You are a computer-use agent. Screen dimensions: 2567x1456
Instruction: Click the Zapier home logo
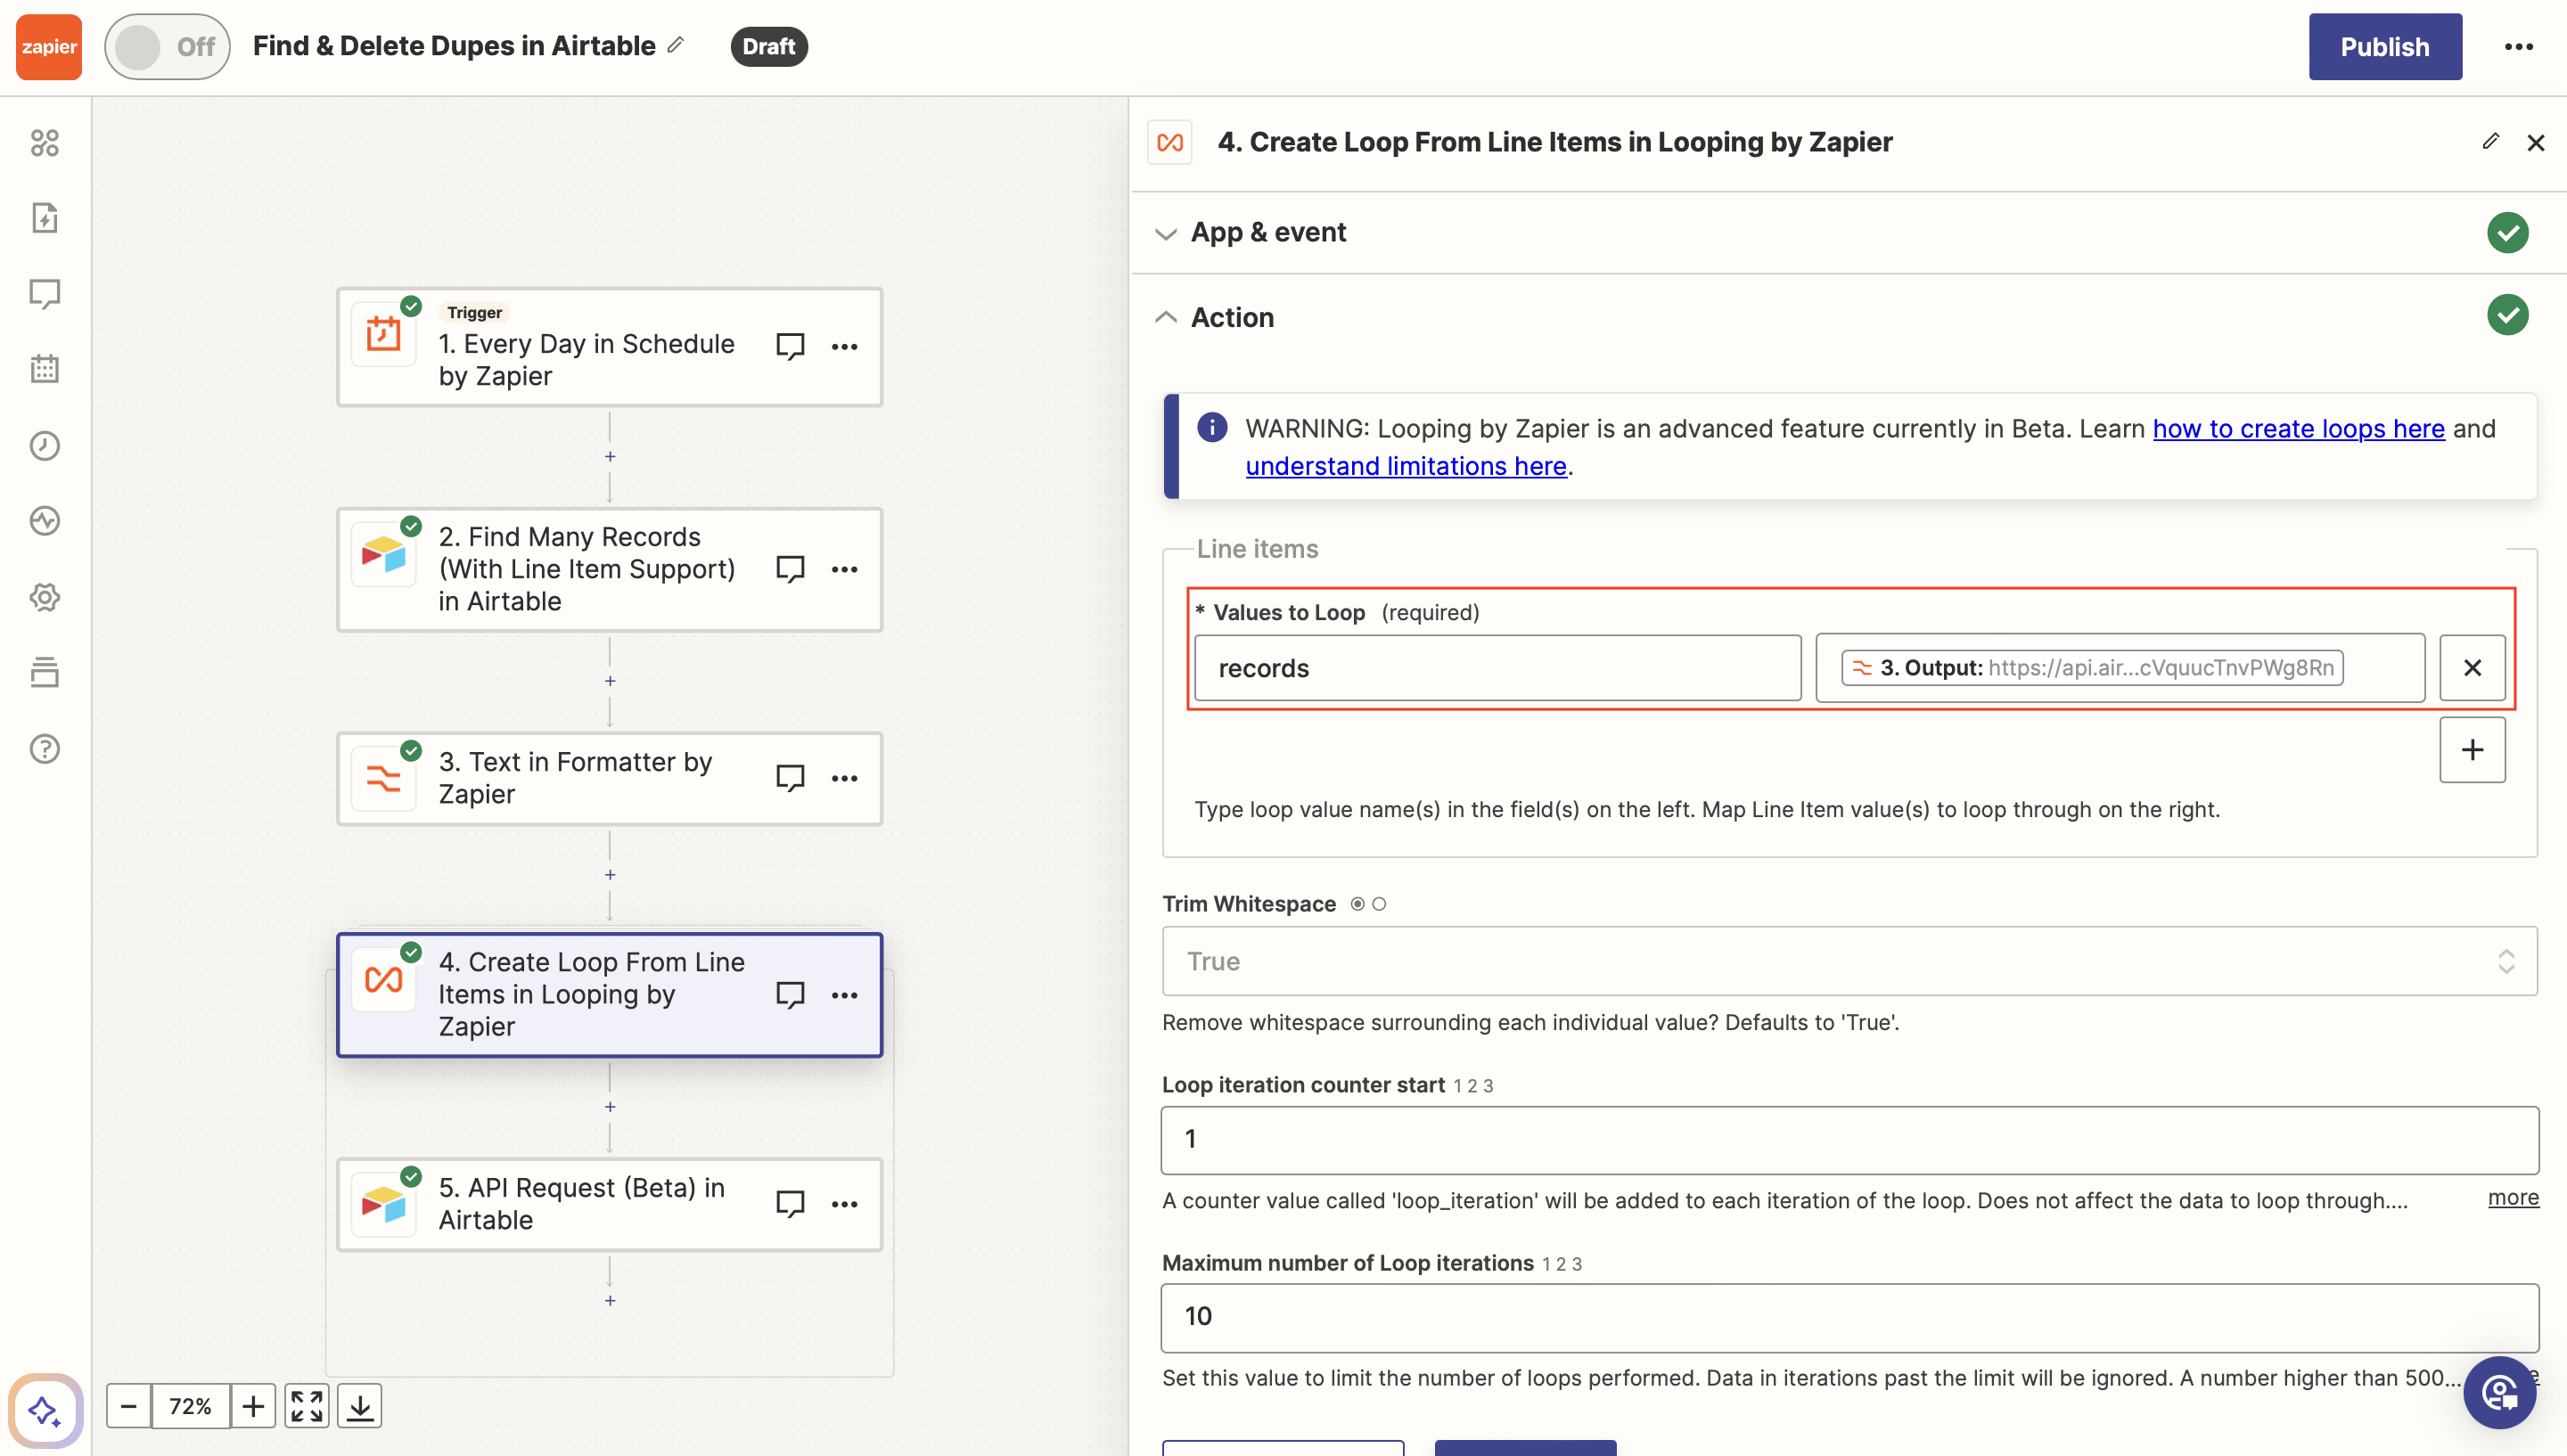pos(48,47)
